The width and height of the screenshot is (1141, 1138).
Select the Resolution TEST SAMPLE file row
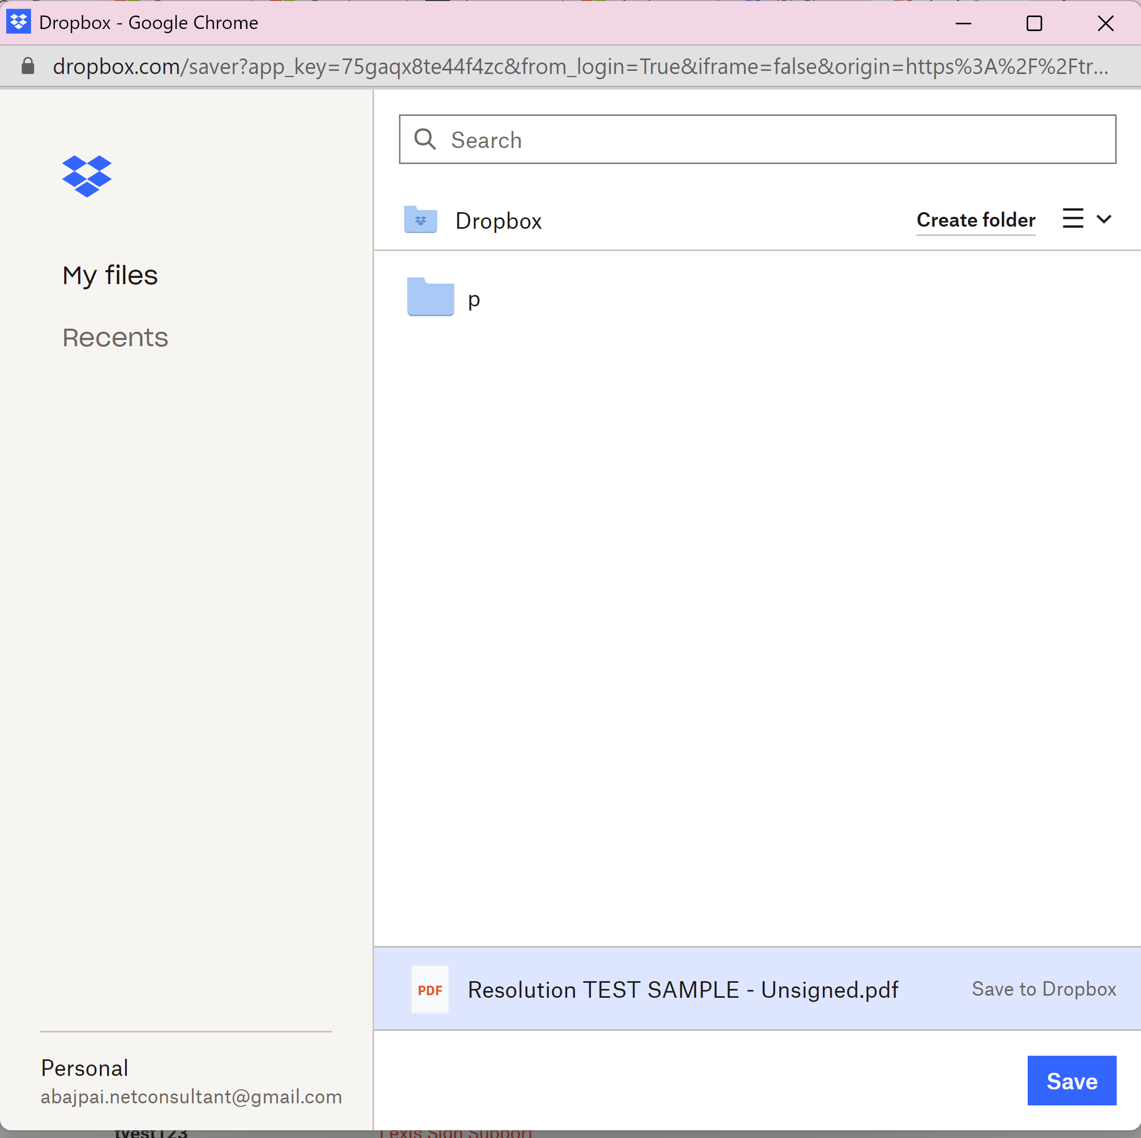click(682, 989)
